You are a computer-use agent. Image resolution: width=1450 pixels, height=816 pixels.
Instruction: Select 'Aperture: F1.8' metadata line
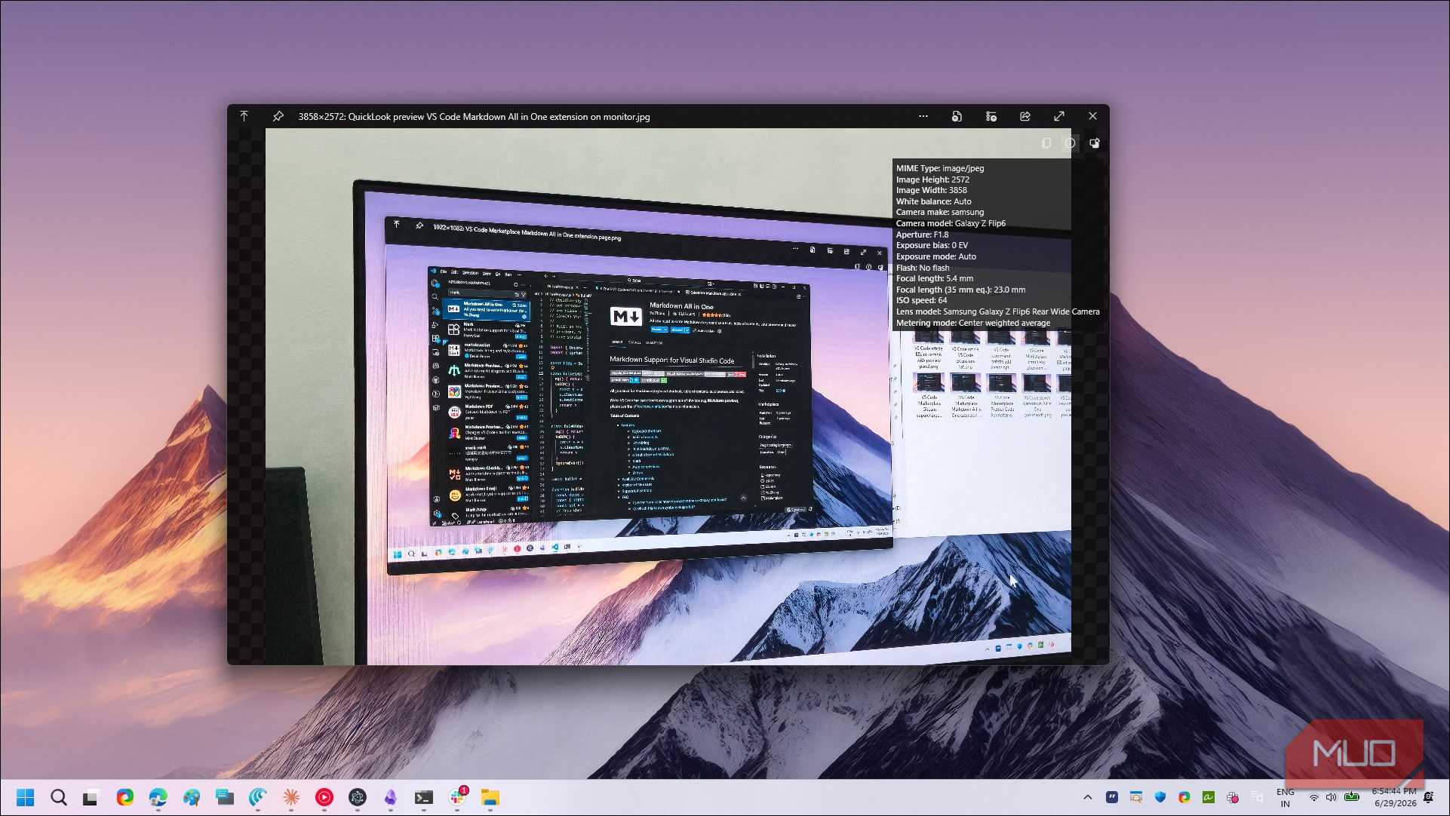(922, 235)
